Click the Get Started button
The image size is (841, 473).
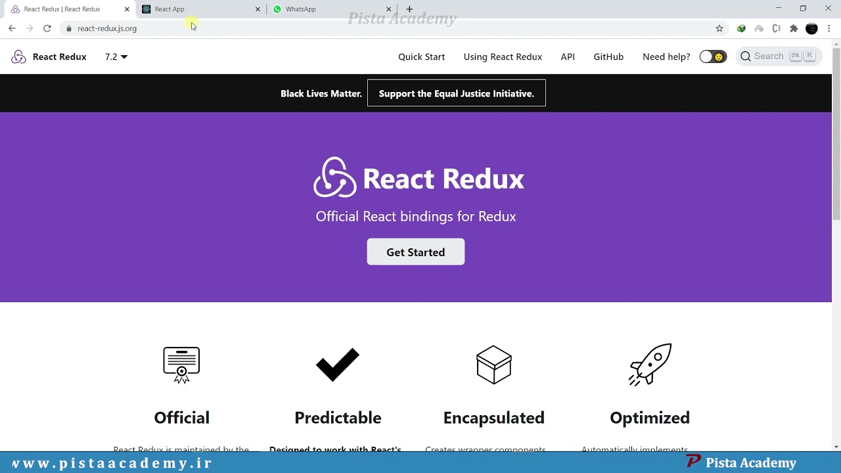point(416,252)
